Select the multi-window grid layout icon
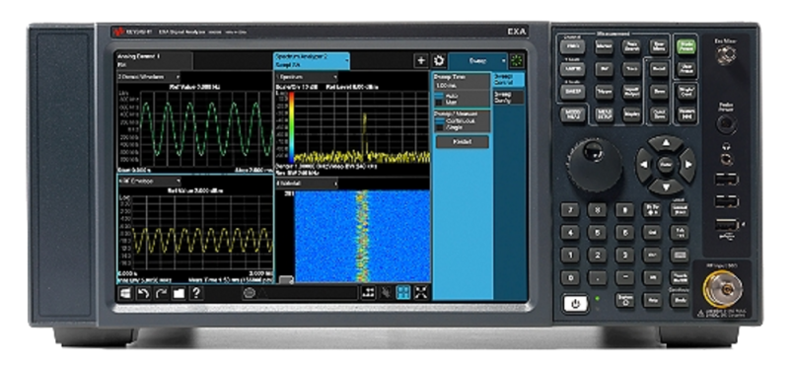 403,292
